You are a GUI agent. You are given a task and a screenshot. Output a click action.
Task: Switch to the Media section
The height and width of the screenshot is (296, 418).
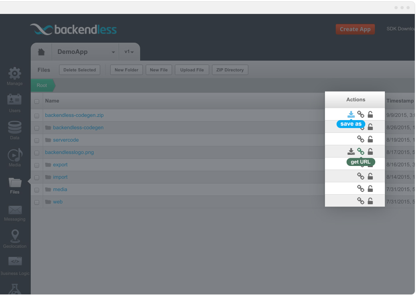pos(15,158)
